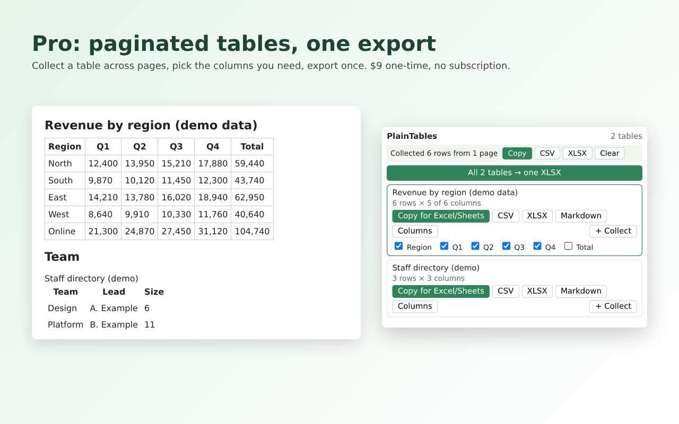The image size is (679, 424).
Task: Collect the Revenue by region table
Action: coord(613,231)
